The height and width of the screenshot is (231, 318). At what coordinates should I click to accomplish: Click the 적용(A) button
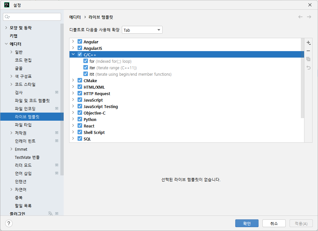click(301, 223)
